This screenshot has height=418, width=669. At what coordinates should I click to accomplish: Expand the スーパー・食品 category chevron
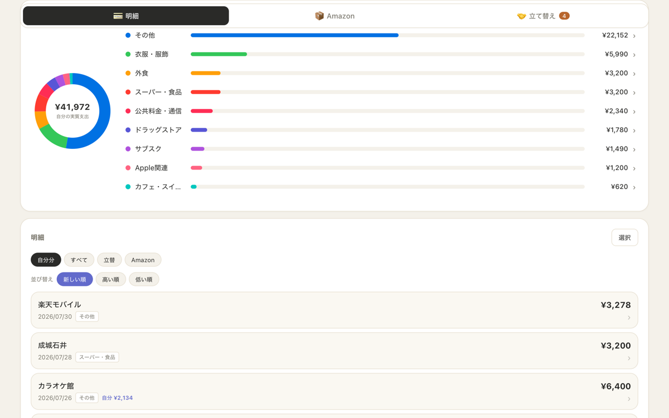click(634, 93)
